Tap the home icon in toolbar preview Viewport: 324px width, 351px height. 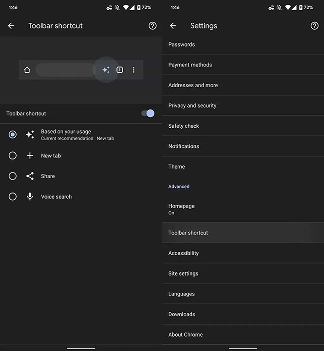27,70
